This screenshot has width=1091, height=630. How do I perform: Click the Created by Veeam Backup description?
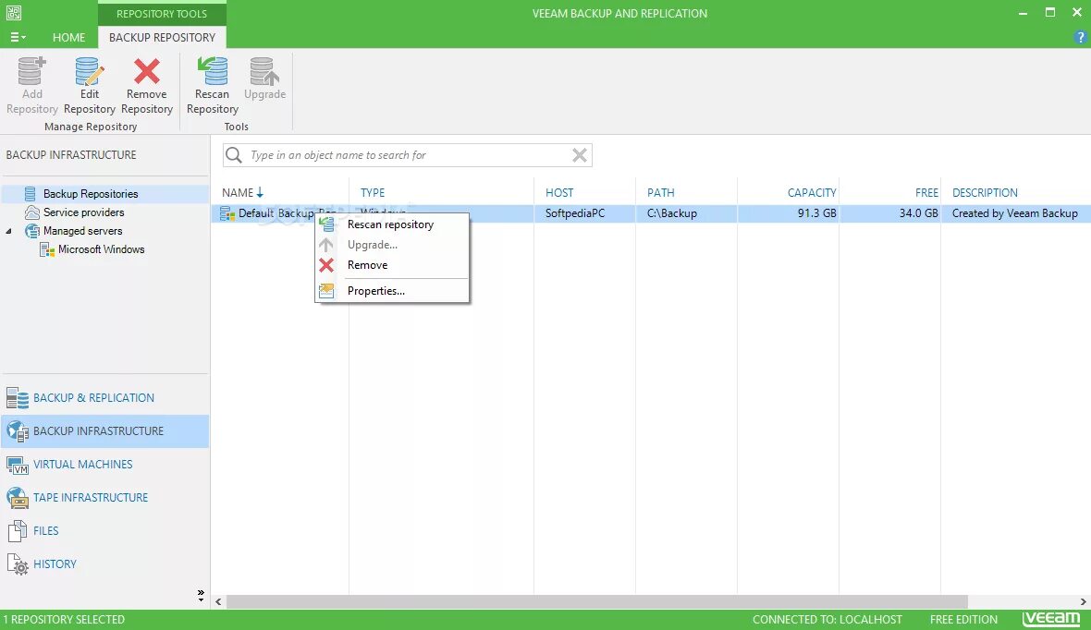pos(1014,213)
